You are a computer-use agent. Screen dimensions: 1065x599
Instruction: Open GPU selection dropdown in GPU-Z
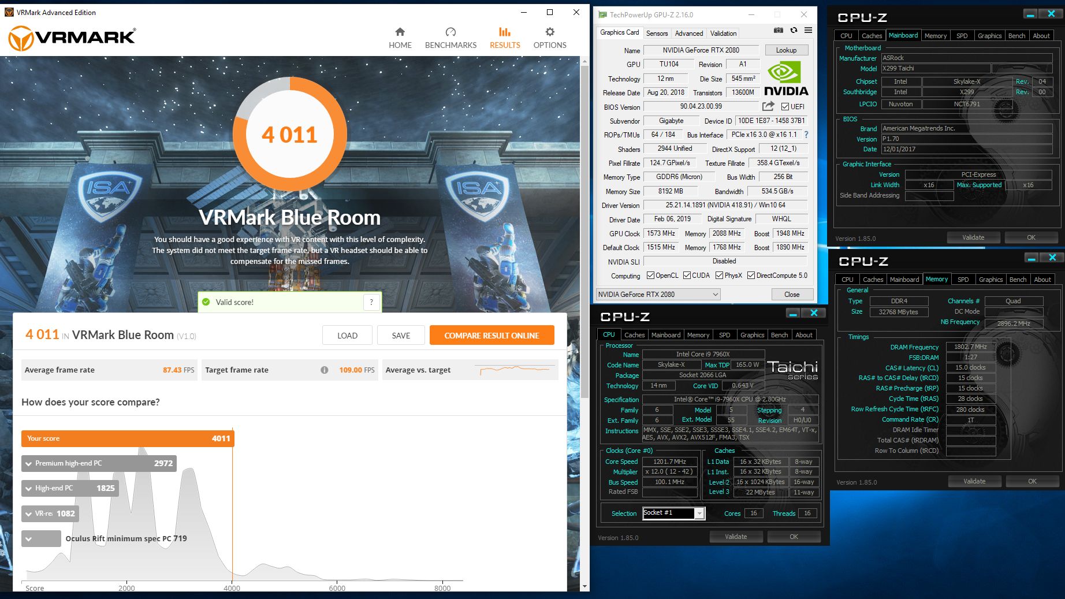(x=658, y=294)
